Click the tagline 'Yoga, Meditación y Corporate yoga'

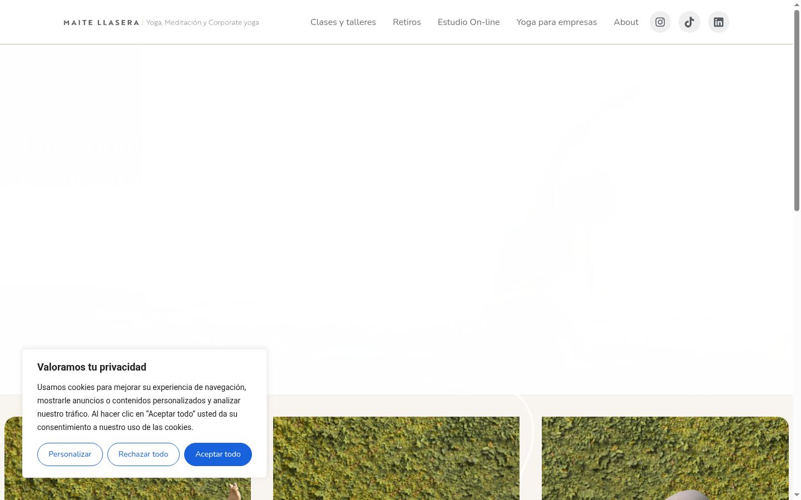[202, 23]
